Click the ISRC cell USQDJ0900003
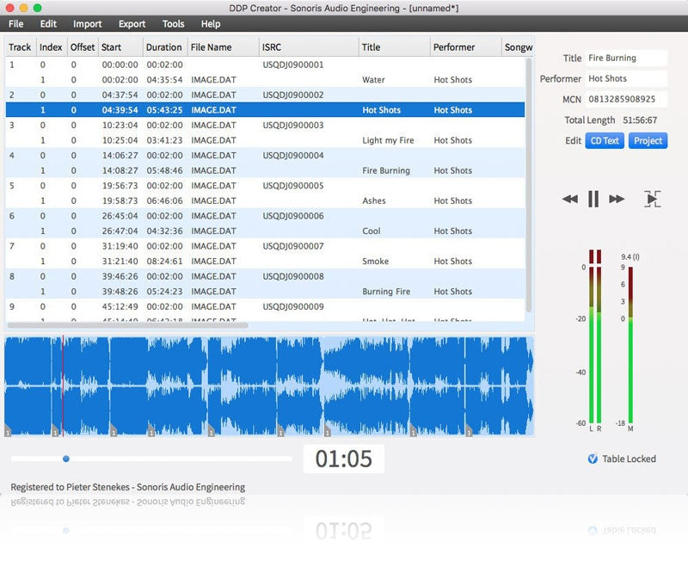The width and height of the screenshot is (688, 567). [x=293, y=126]
